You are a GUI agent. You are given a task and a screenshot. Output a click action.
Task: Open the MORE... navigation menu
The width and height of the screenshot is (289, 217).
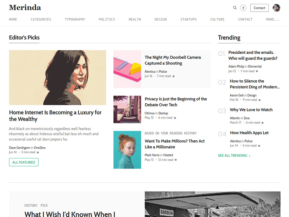273,19
